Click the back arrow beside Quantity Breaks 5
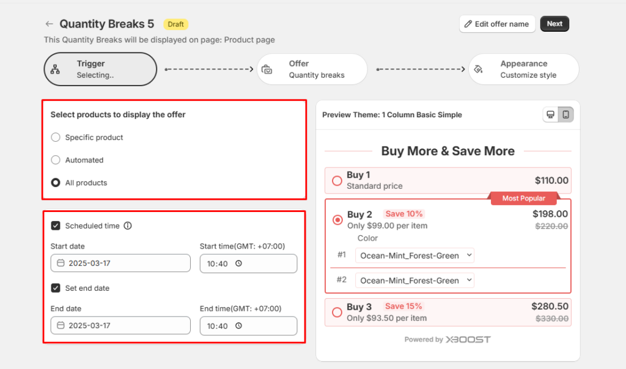The width and height of the screenshot is (626, 369). tap(49, 24)
